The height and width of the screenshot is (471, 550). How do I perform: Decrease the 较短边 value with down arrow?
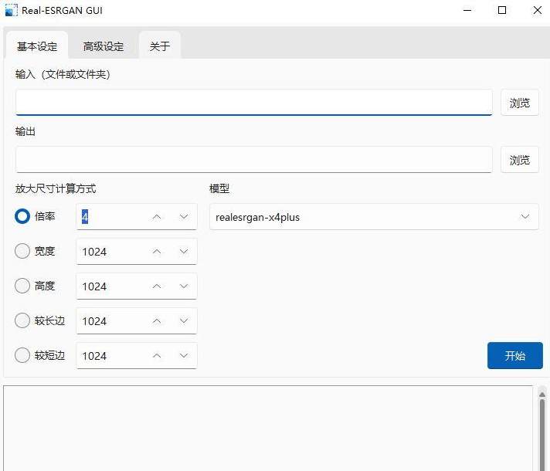point(183,356)
